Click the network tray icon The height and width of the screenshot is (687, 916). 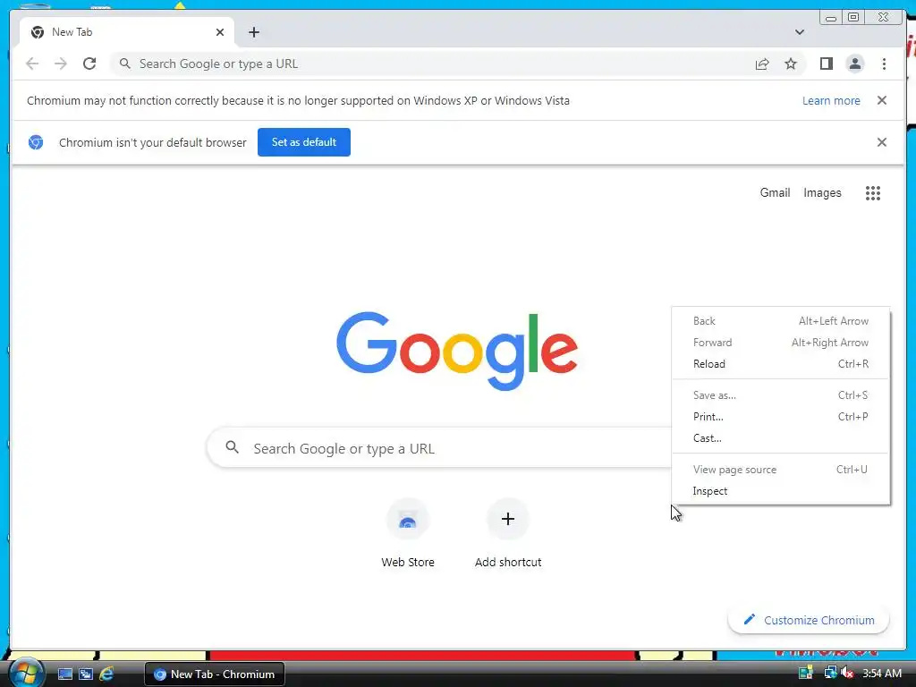click(x=829, y=674)
